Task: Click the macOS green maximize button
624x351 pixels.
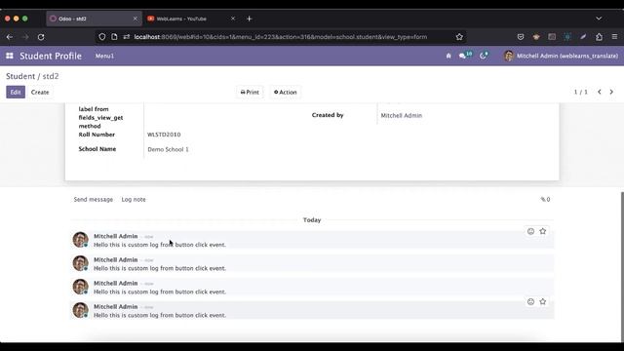Action: [x=25, y=19]
